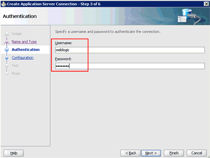
Task: Jump to the Configuration step link
Action: click(23, 58)
